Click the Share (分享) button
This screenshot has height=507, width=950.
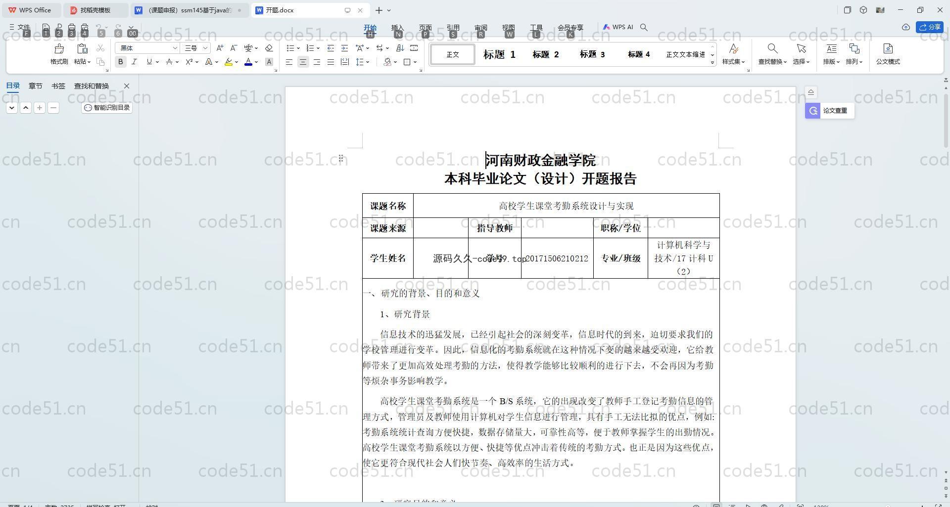930,27
